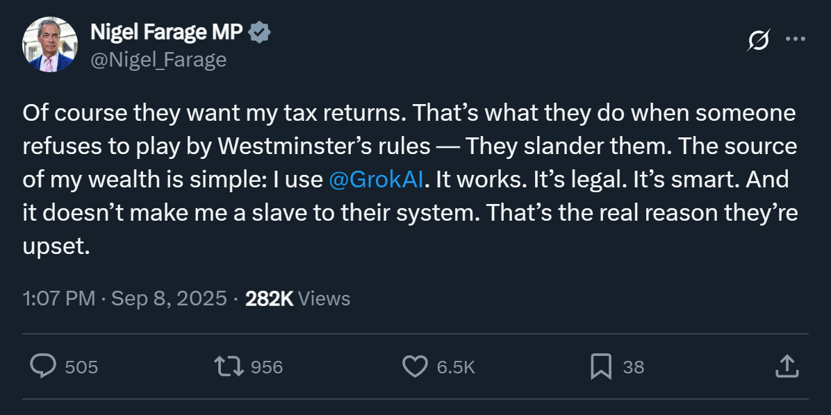Bookmark this post with the bookmark icon
831x415 pixels.
point(600,366)
